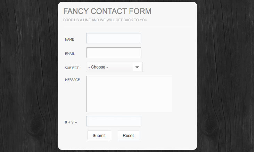Click the EMAIL field label
The image size is (254, 152).
click(70, 54)
